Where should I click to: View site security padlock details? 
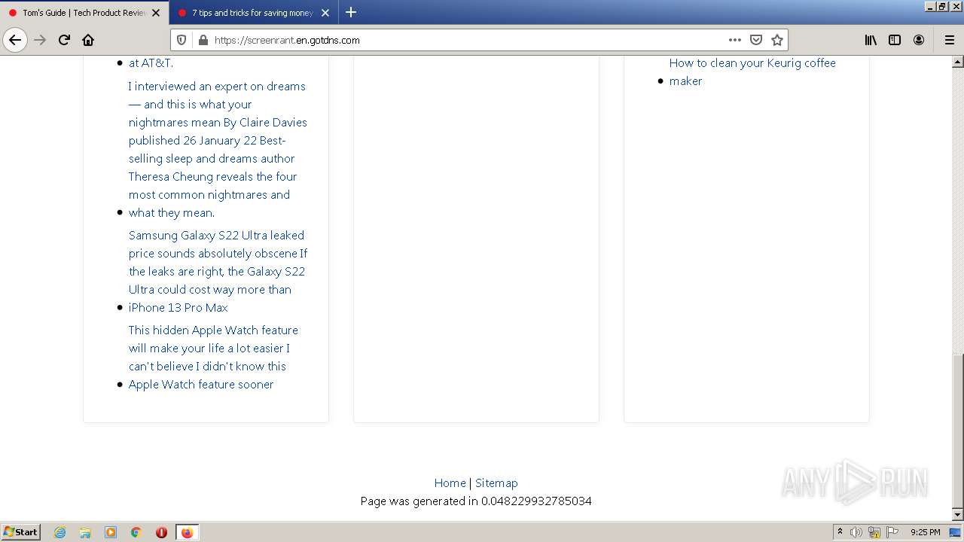pos(202,40)
